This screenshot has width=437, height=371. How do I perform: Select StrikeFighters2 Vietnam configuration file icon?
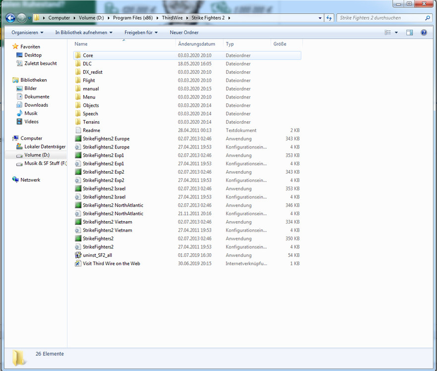tap(78, 231)
